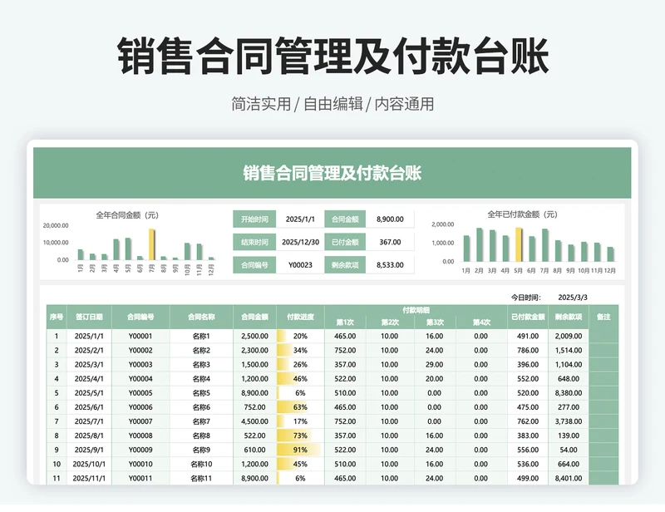Click the 合同金额 summary value 8,900.00

[390, 219]
